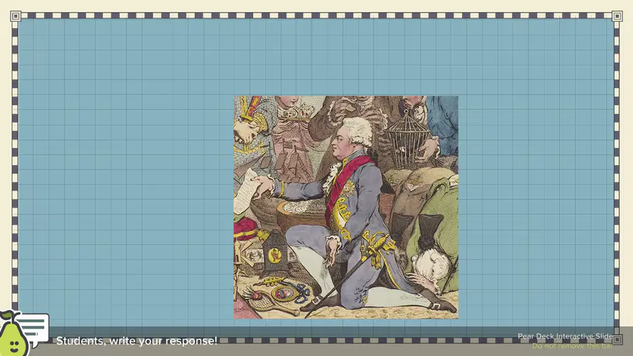Click the 'Do not remove this bar' text

pos(572,346)
